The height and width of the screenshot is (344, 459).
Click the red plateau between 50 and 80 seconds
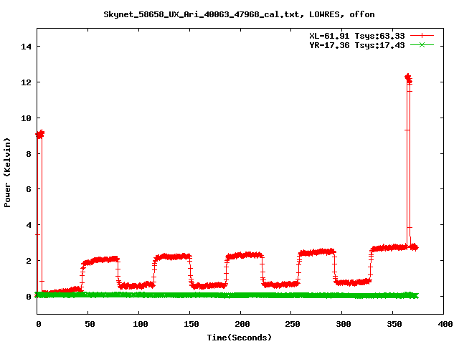[100, 259]
